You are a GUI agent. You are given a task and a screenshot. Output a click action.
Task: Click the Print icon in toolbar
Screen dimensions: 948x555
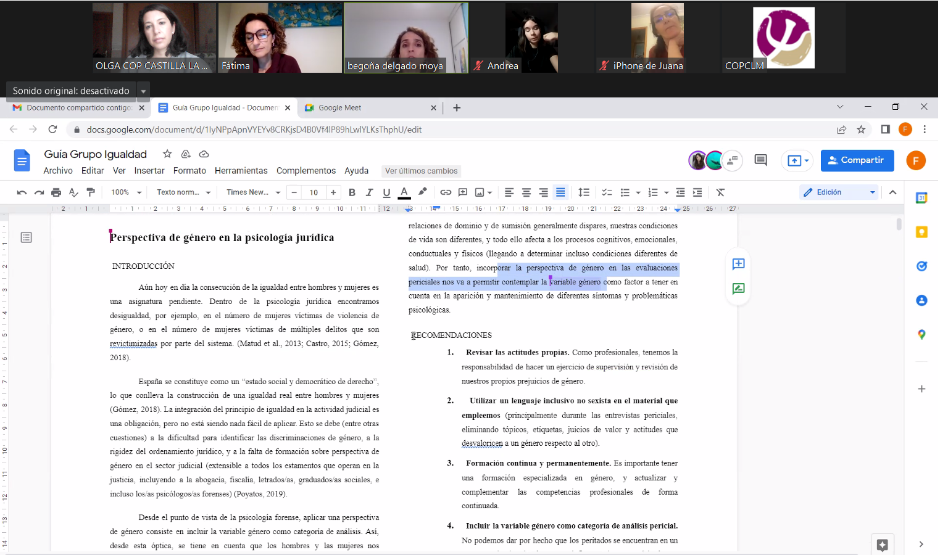[x=56, y=192]
